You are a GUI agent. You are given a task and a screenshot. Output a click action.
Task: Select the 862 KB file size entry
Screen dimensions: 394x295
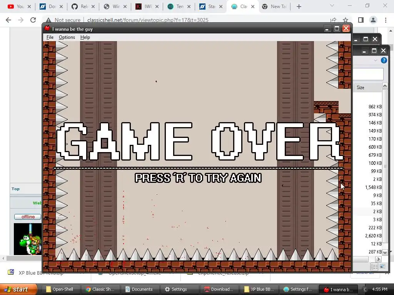(x=375, y=107)
